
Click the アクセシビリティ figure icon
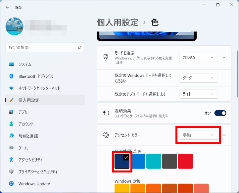pyautogui.click(x=11, y=160)
